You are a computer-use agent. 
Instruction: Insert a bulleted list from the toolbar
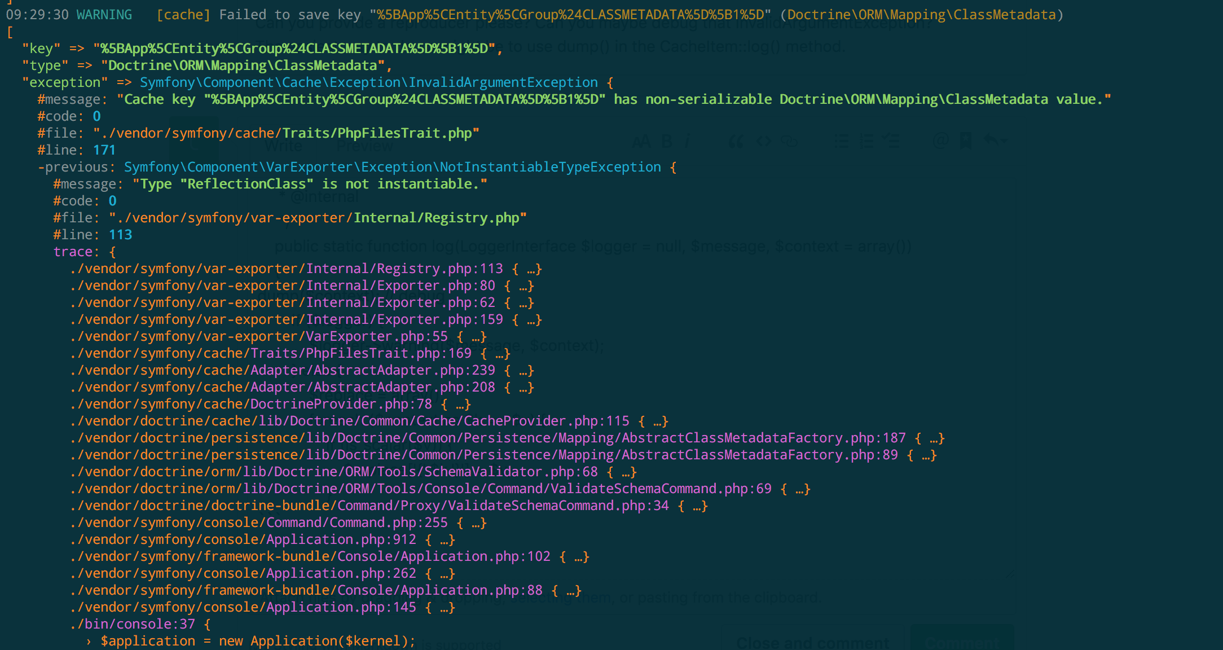[x=841, y=141]
